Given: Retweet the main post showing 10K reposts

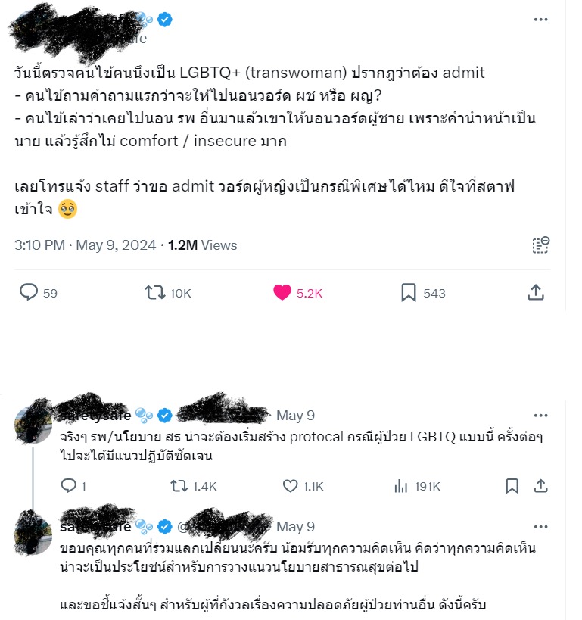Looking at the screenshot, I should coord(154,293).
